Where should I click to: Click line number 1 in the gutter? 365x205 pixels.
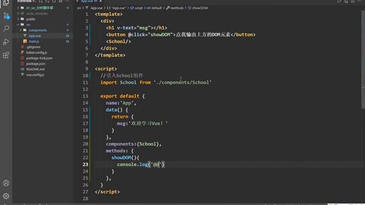click(x=87, y=14)
